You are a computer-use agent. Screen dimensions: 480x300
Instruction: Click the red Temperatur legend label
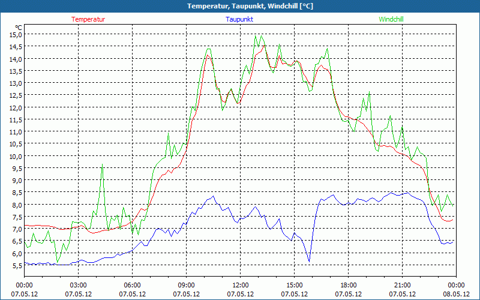(88, 19)
